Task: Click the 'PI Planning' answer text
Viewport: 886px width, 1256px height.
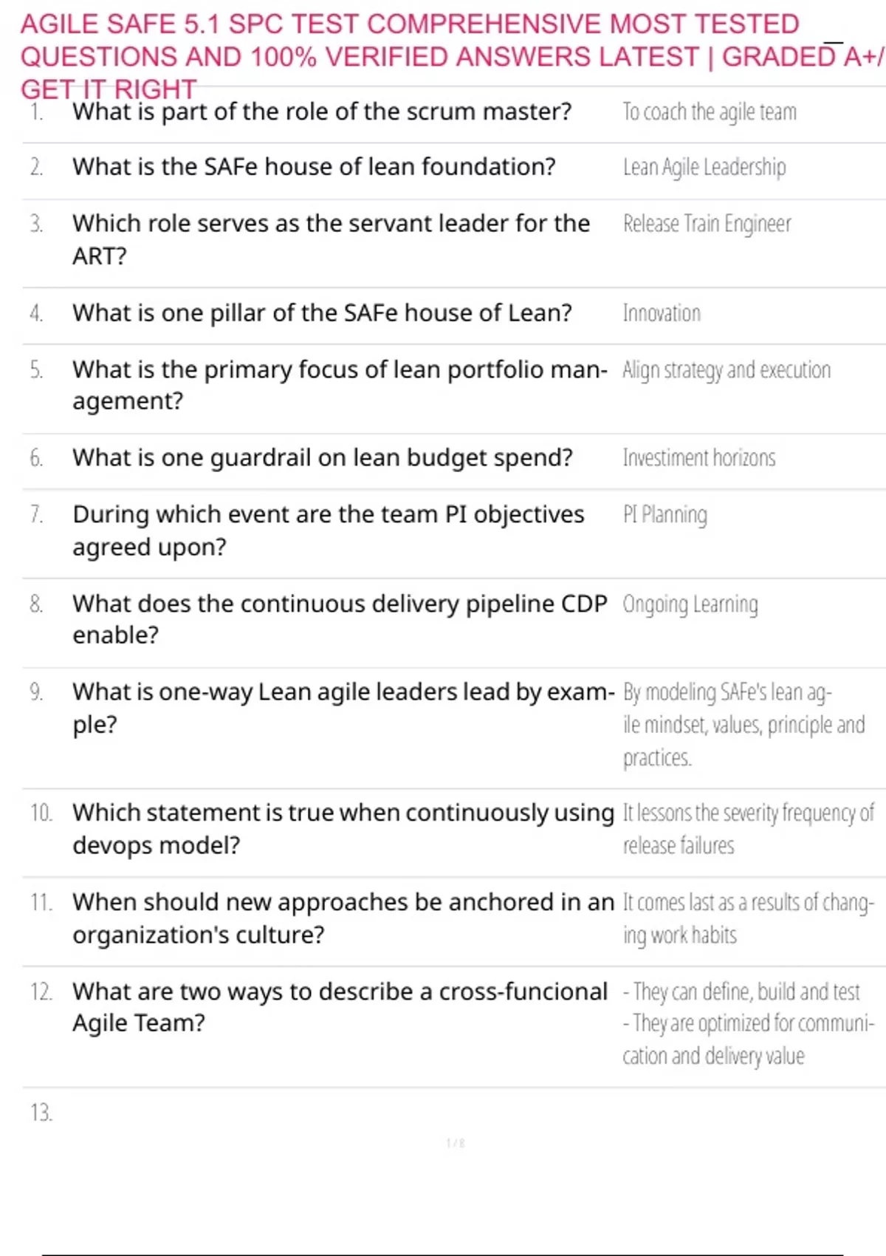Action: tap(665, 514)
